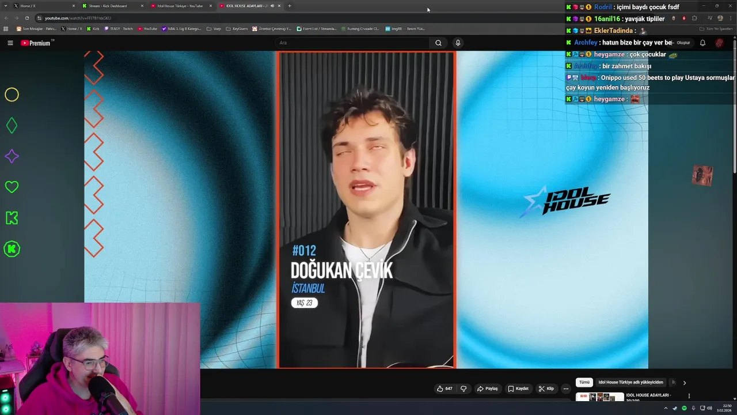Open Steam tray icon
The image size is (737, 415).
(675, 408)
